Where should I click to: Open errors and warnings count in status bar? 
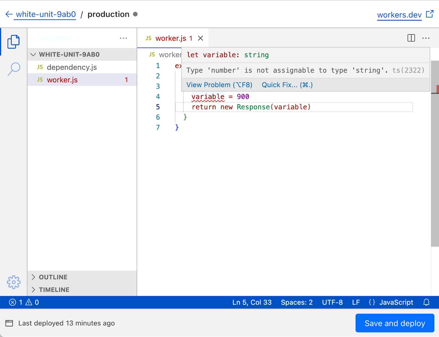point(24,302)
